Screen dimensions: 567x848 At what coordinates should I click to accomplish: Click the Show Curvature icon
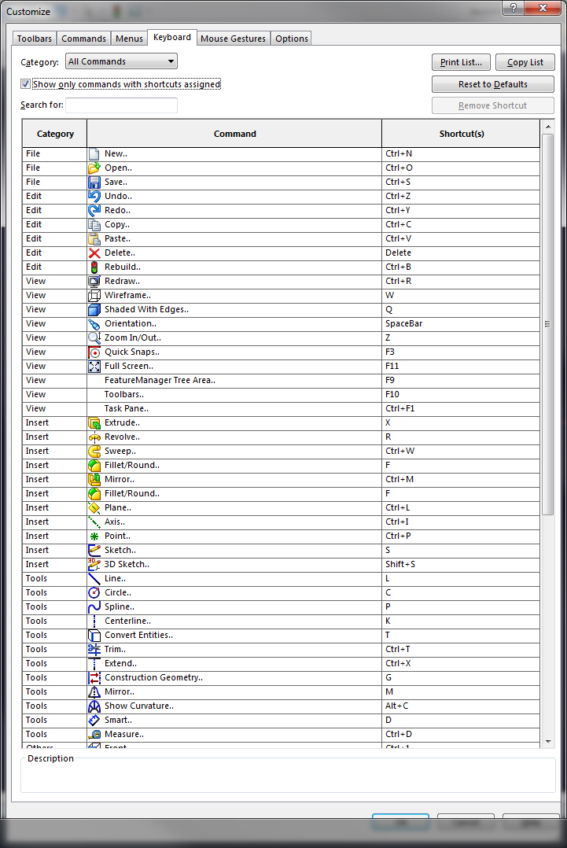pyautogui.click(x=94, y=706)
